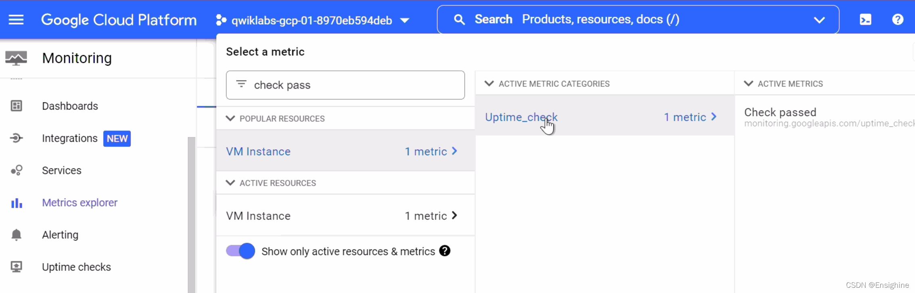Open Alerting in the sidebar
Image resolution: width=915 pixels, height=293 pixels.
point(60,235)
